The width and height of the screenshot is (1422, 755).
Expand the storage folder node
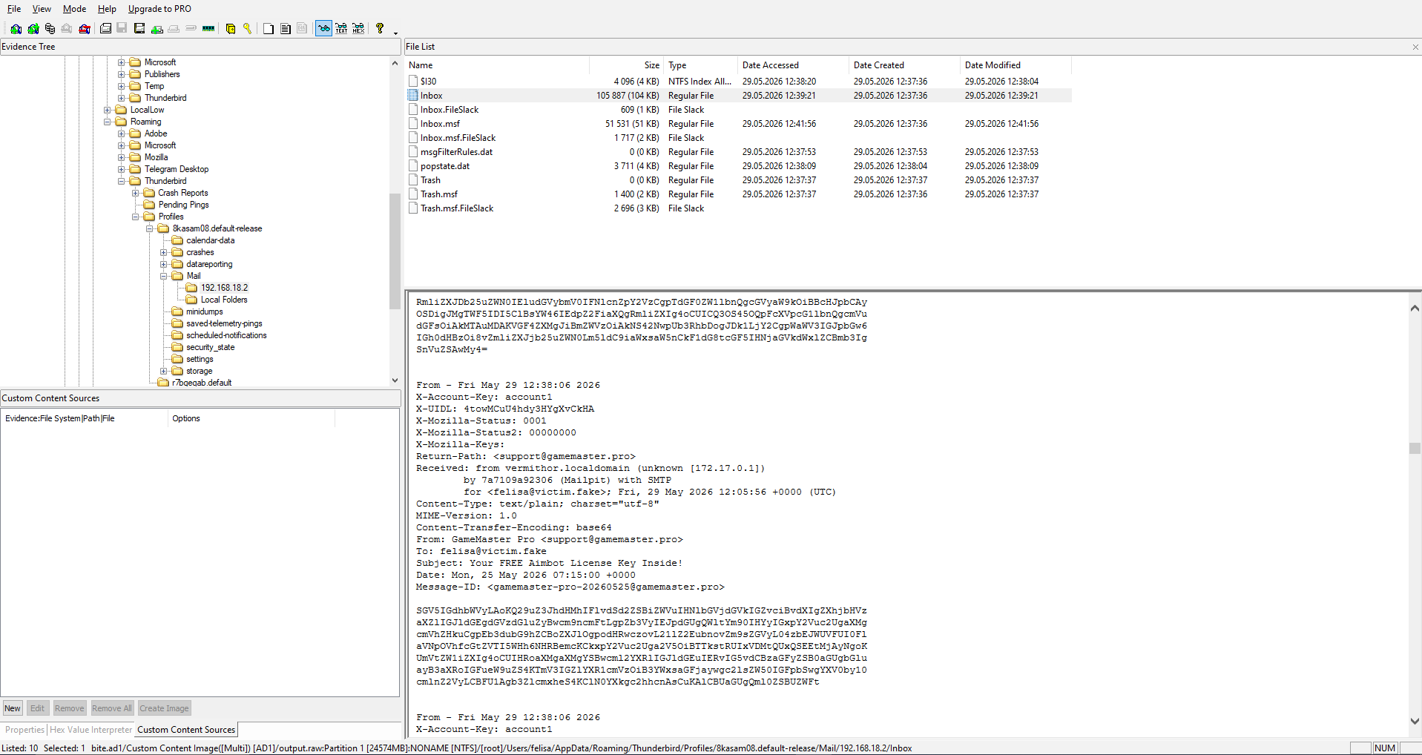(x=164, y=371)
